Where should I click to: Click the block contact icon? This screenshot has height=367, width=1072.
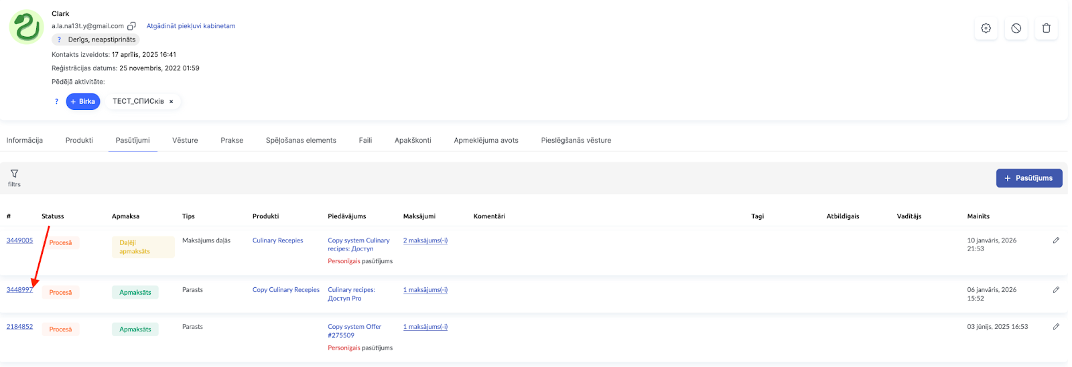click(x=1016, y=28)
